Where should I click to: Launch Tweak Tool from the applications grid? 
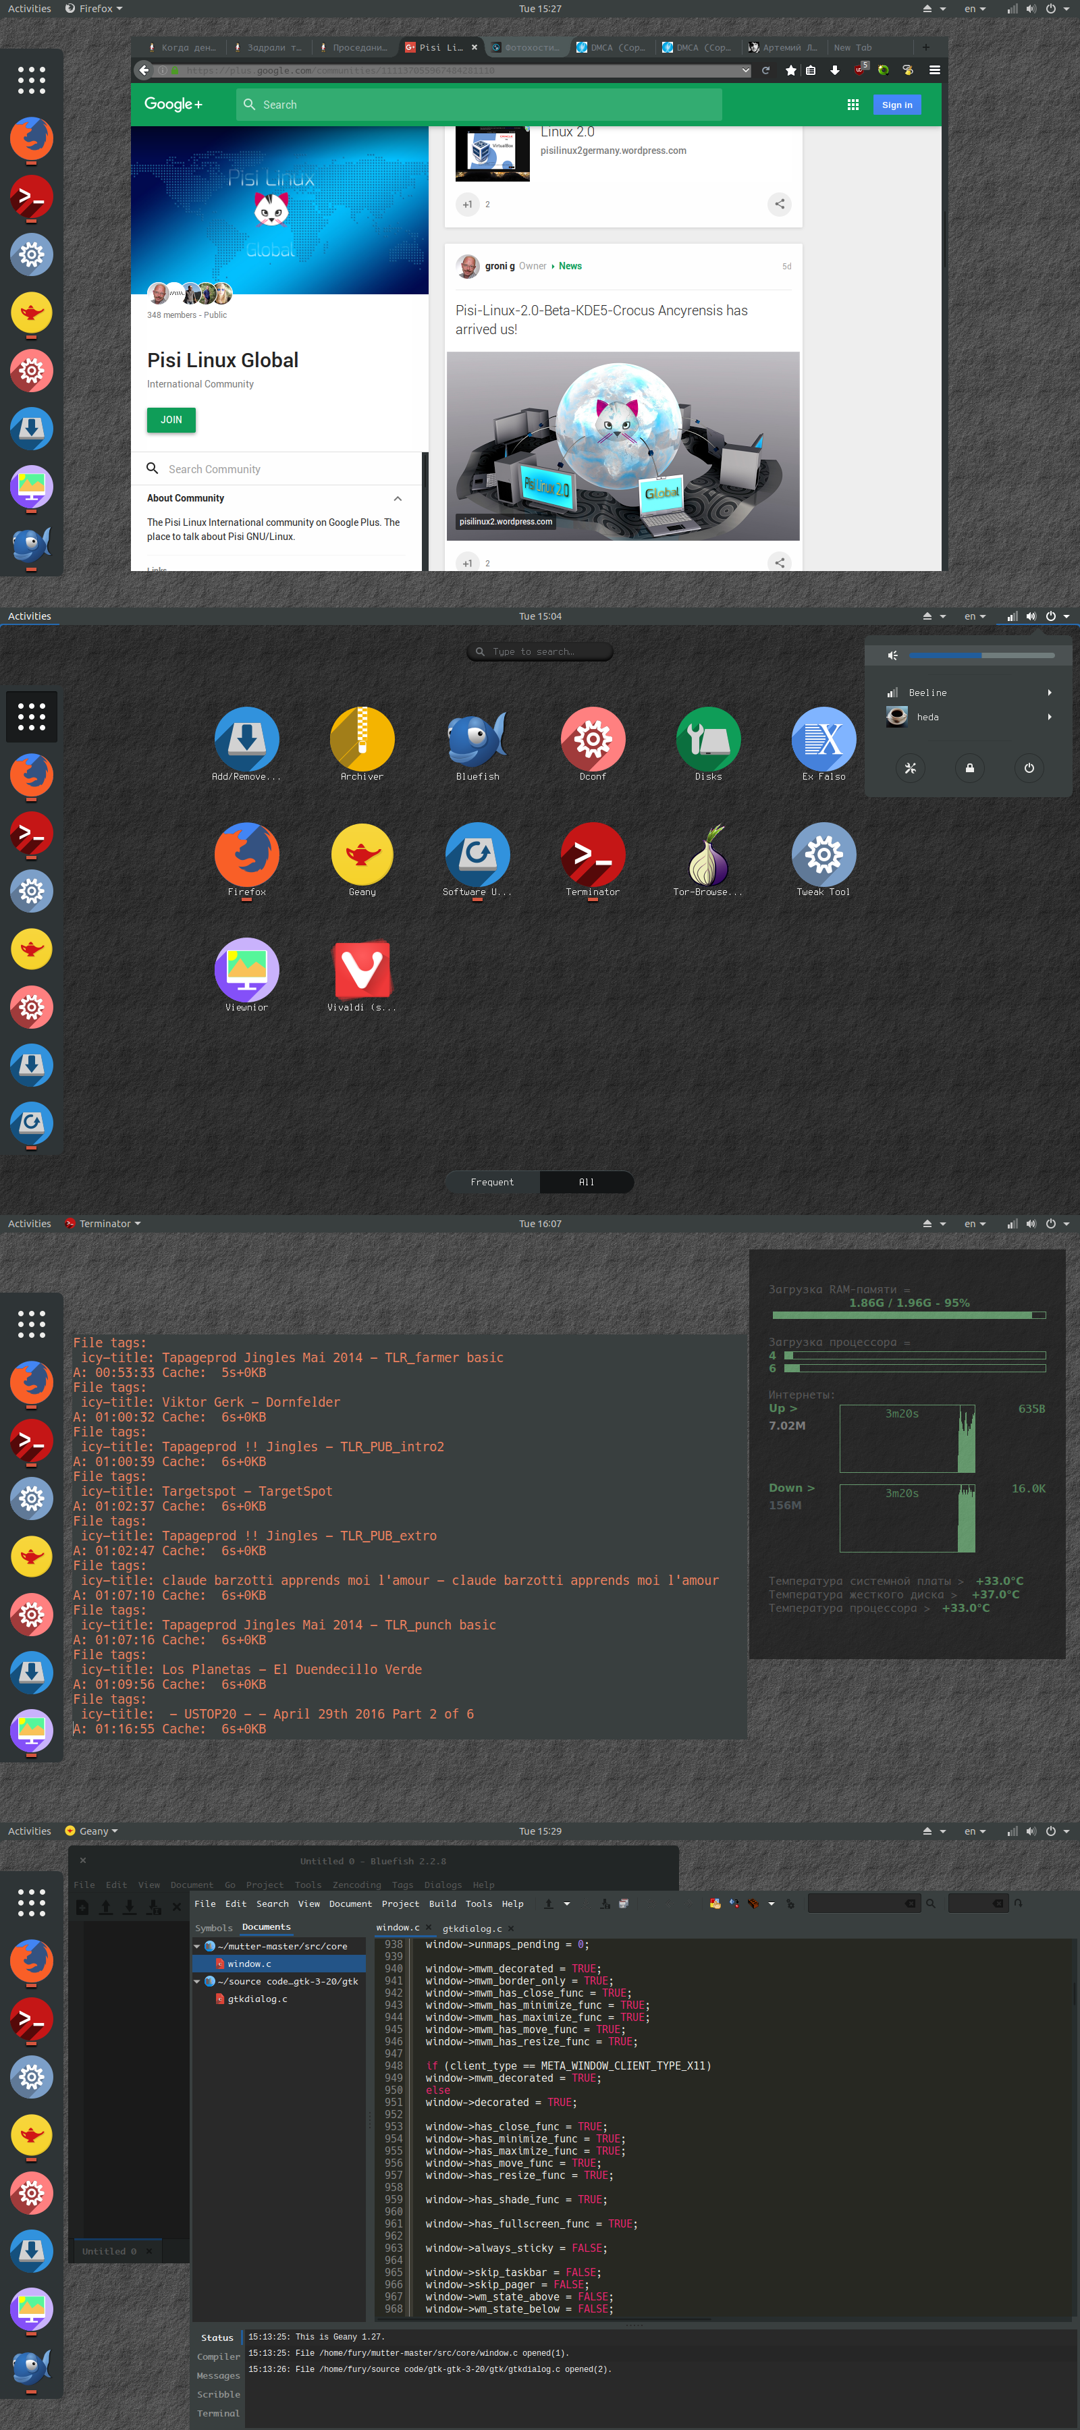823,859
